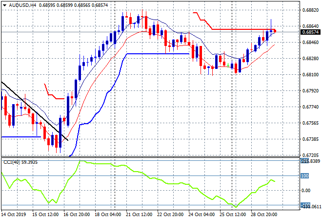Click the 15 Oct 12:00 time label
The image size is (322, 220).
point(45,215)
